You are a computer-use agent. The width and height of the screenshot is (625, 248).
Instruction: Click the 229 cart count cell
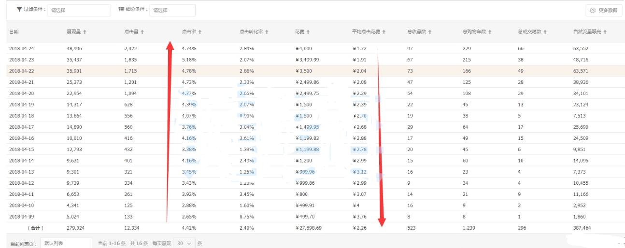(x=467, y=49)
